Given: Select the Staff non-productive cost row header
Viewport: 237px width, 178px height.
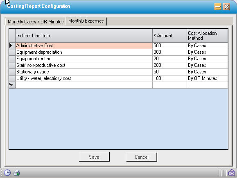Looking at the screenshot, I should (12, 65).
